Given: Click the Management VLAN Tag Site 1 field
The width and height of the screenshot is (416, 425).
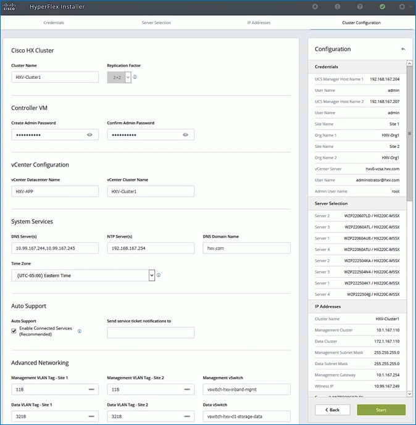Looking at the screenshot, I should tap(55, 389).
